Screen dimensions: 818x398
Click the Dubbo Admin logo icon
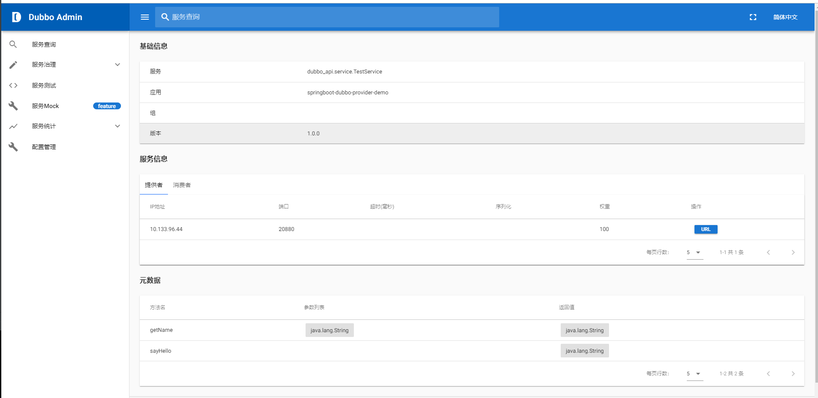tap(16, 17)
